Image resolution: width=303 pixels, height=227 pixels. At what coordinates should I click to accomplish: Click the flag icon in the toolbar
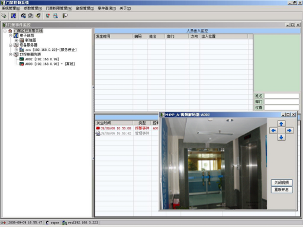[65, 16]
